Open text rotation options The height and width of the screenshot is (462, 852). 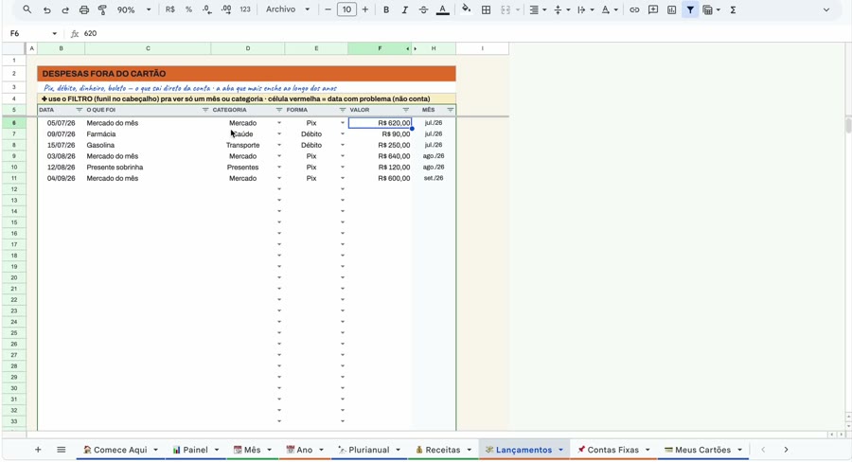point(609,9)
